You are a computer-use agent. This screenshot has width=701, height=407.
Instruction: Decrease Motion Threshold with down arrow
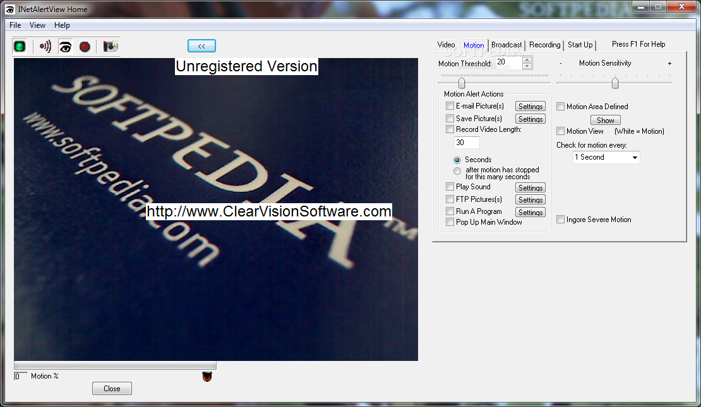(527, 66)
